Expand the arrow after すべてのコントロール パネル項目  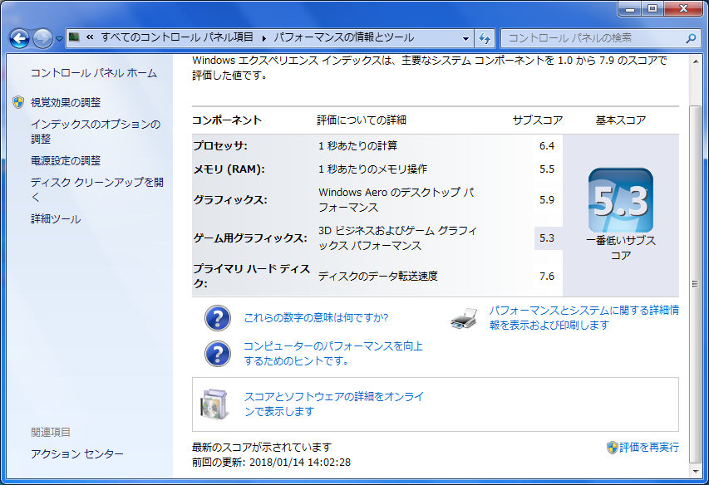263,38
